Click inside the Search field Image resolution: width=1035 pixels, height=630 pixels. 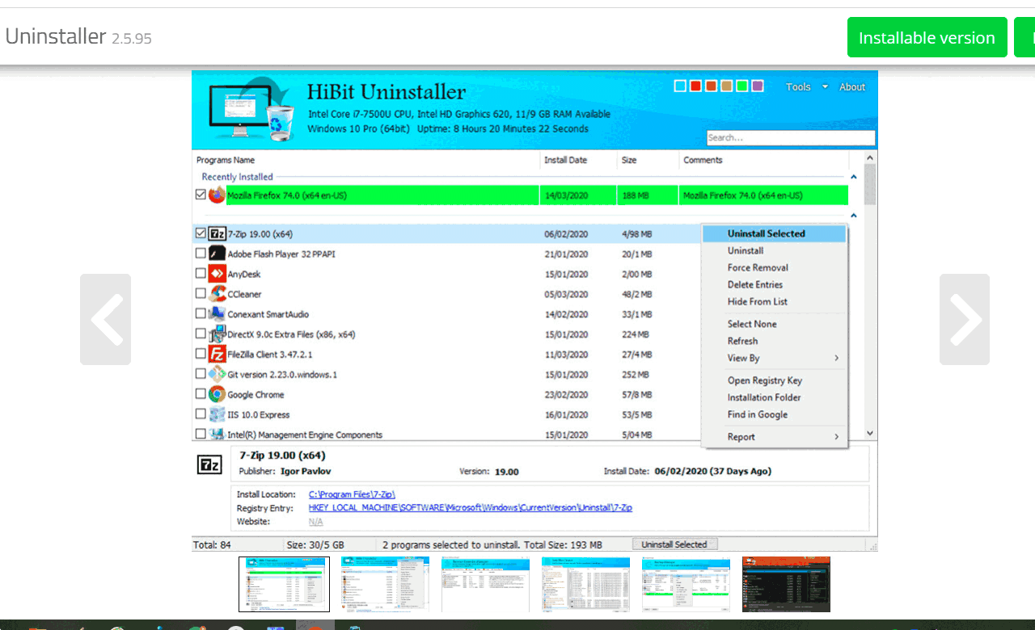coord(791,137)
